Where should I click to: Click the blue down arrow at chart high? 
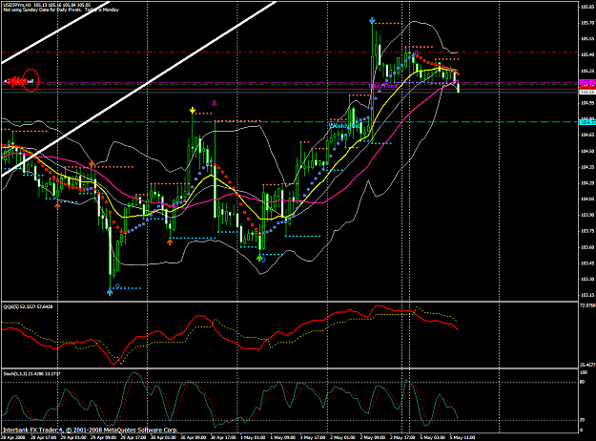coord(373,20)
